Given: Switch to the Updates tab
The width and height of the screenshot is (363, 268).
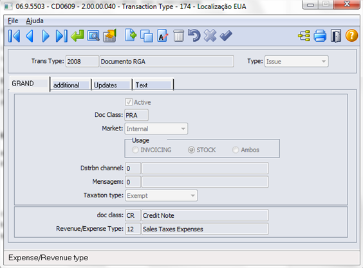Looking at the screenshot, I should click(x=112, y=85).
